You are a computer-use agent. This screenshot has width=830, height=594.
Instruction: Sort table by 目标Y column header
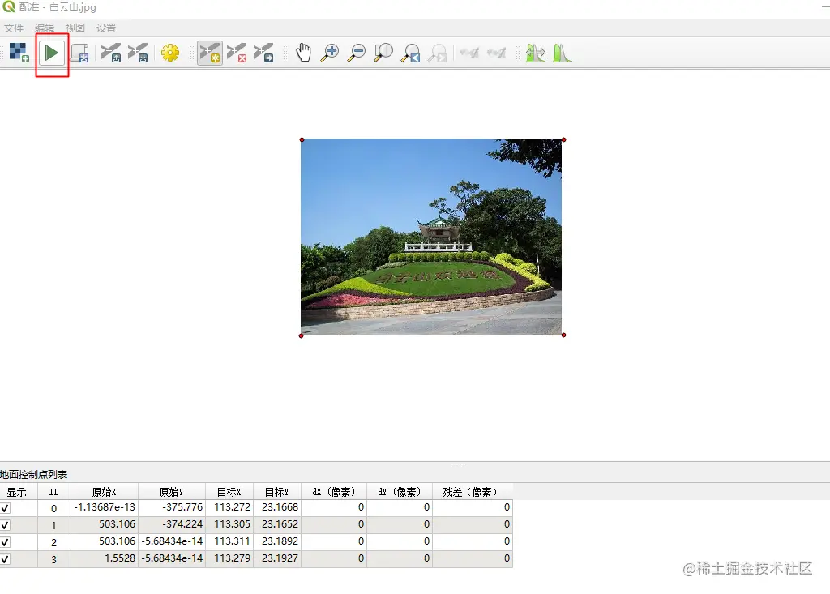pyautogui.click(x=277, y=492)
